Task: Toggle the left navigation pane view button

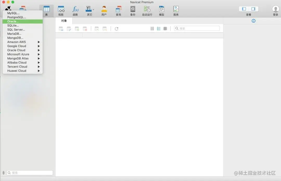Action: pos(244,9)
